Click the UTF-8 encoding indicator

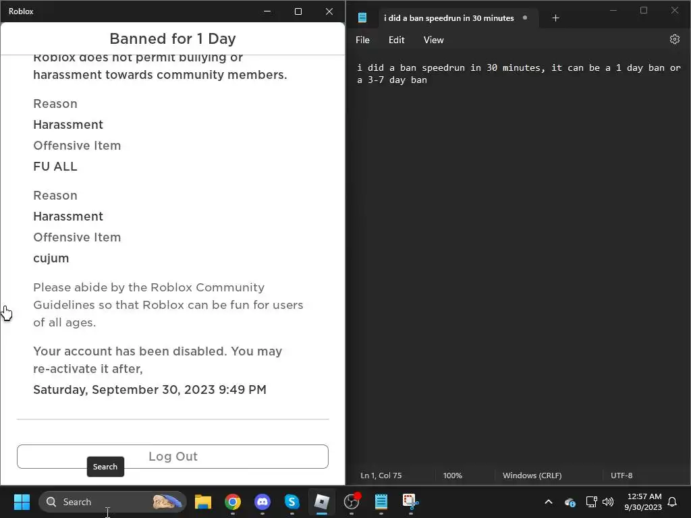[621, 476]
